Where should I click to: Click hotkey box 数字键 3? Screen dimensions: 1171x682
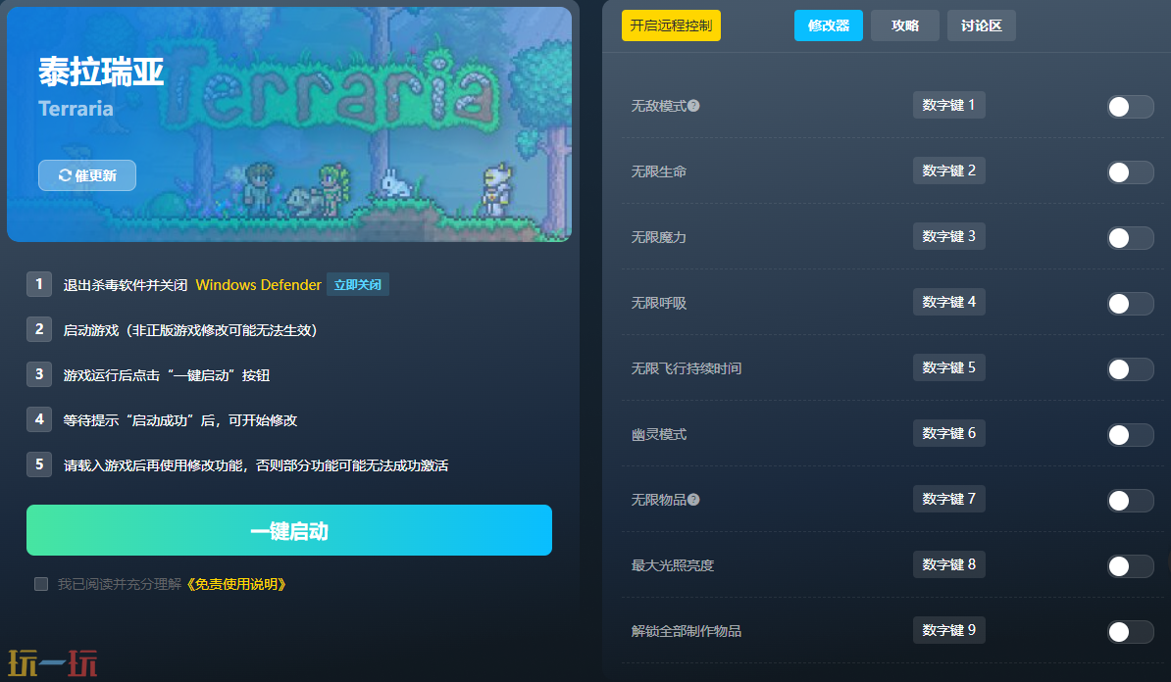click(948, 236)
